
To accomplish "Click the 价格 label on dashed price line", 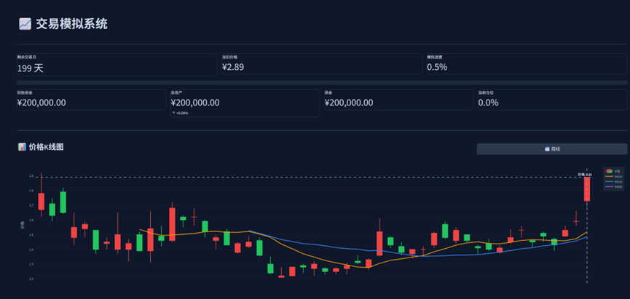I will pyautogui.click(x=584, y=175).
